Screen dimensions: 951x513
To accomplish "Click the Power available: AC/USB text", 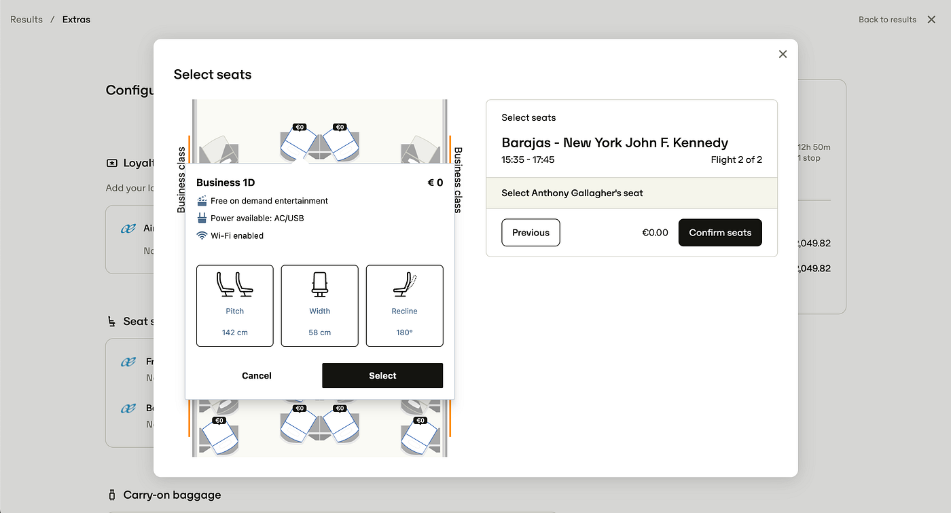I will click(x=257, y=218).
